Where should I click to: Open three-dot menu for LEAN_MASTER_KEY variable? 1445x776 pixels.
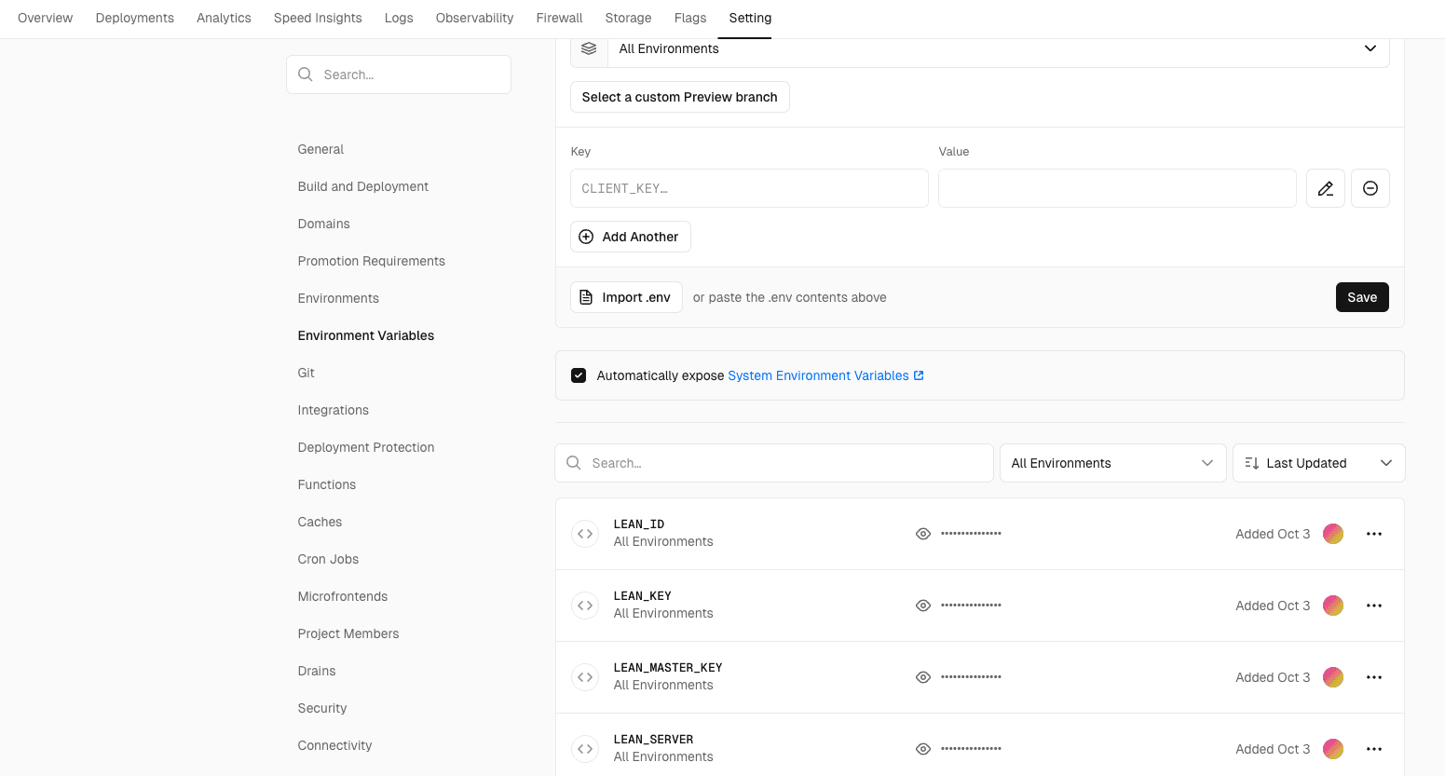click(x=1373, y=677)
